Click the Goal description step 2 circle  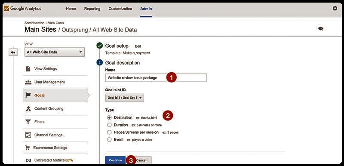pyautogui.click(x=99, y=63)
